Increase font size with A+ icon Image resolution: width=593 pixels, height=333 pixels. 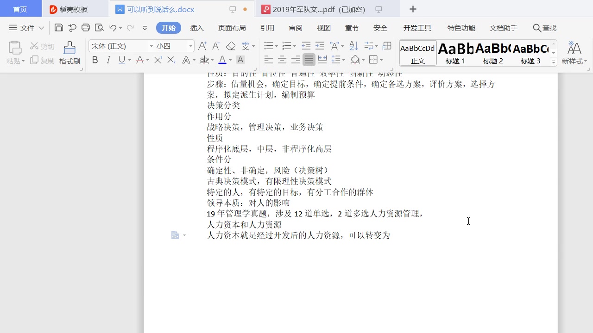pos(202,46)
